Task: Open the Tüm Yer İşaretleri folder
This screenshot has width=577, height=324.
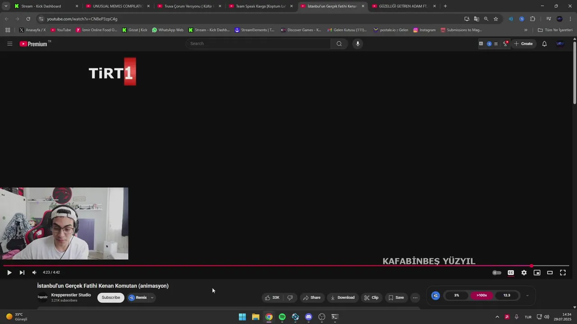Action: click(x=555, y=30)
